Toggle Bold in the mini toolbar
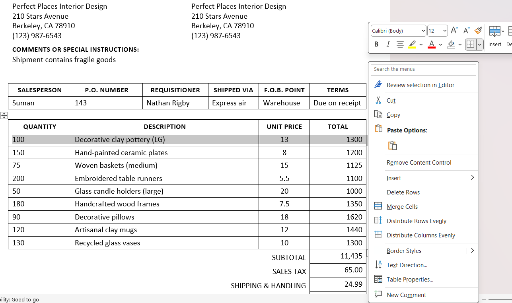 pos(376,44)
